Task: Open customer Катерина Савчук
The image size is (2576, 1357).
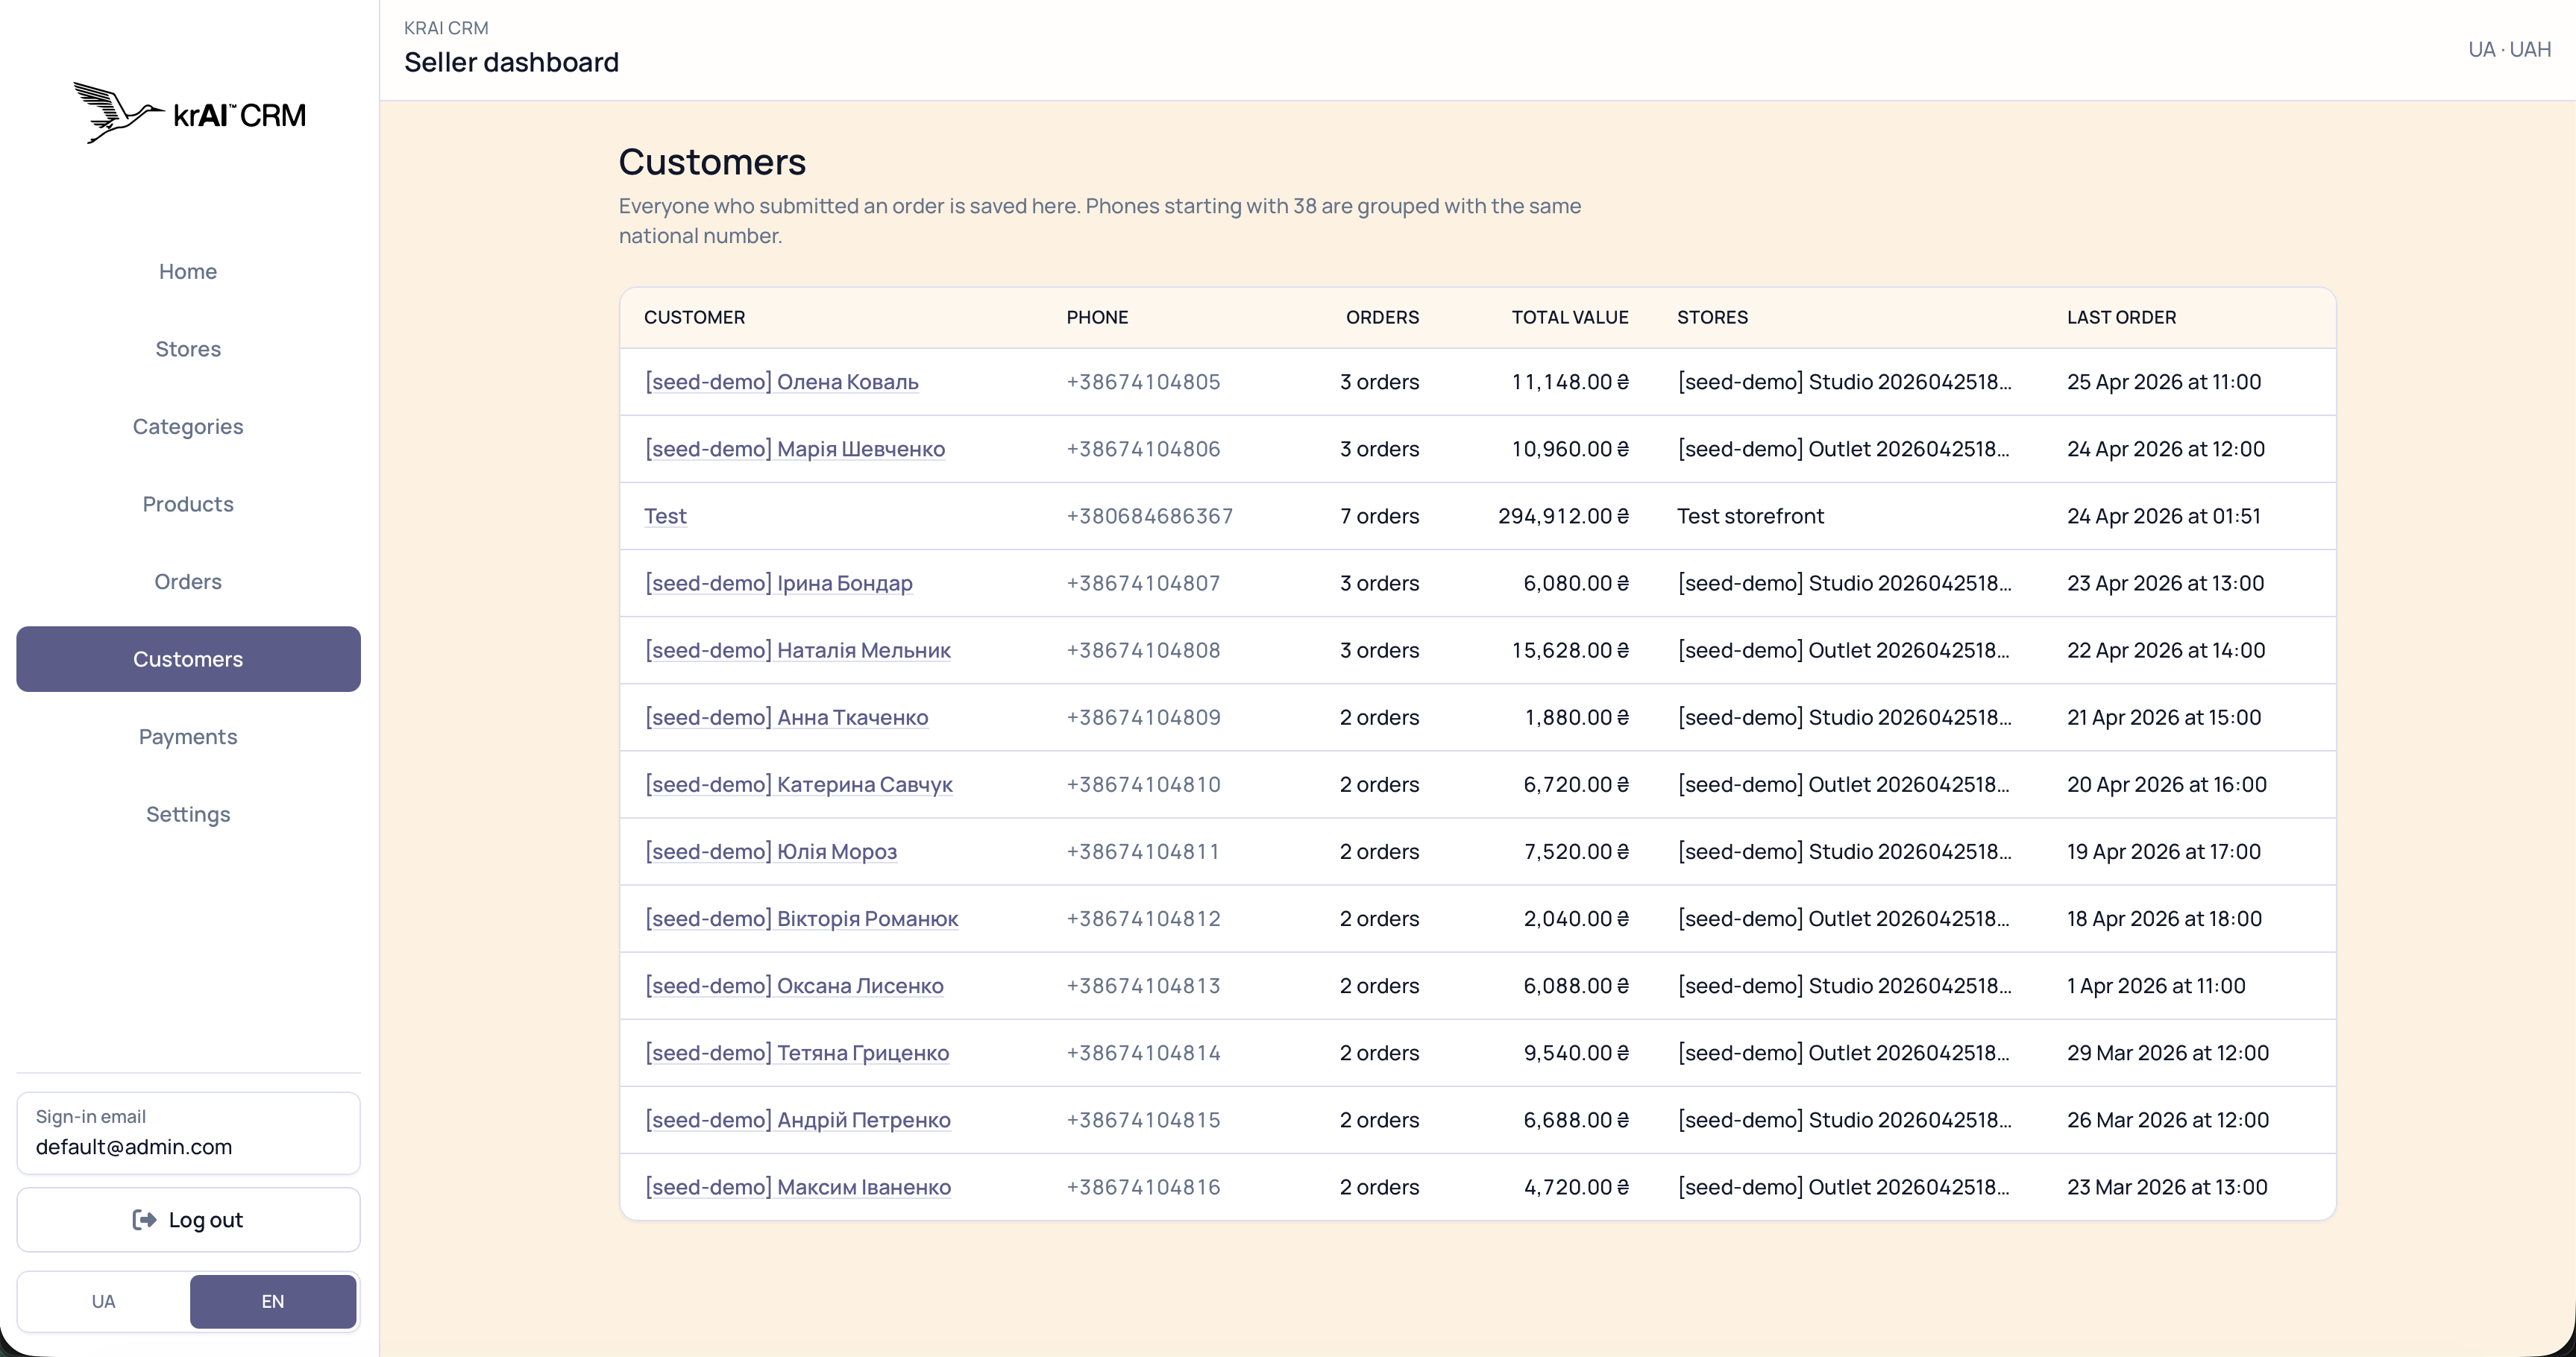Action: [x=798, y=784]
